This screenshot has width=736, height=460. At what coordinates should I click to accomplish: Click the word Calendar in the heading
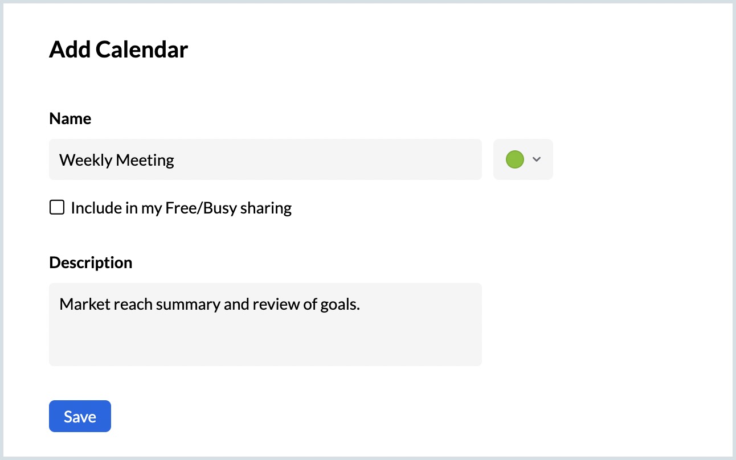pyautogui.click(x=142, y=50)
